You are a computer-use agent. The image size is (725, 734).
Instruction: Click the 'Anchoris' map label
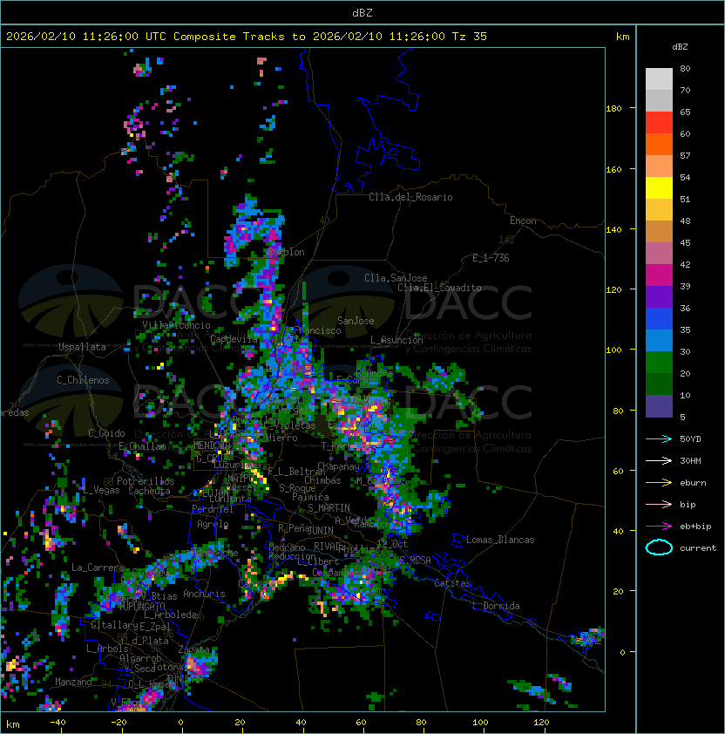coord(204,594)
